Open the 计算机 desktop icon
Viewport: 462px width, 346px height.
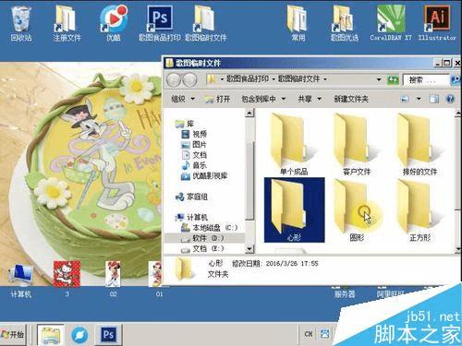point(21,280)
